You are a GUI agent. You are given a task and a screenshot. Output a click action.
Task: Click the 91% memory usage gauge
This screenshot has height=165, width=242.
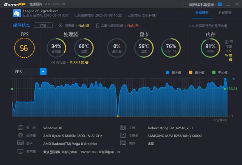pos(210,48)
